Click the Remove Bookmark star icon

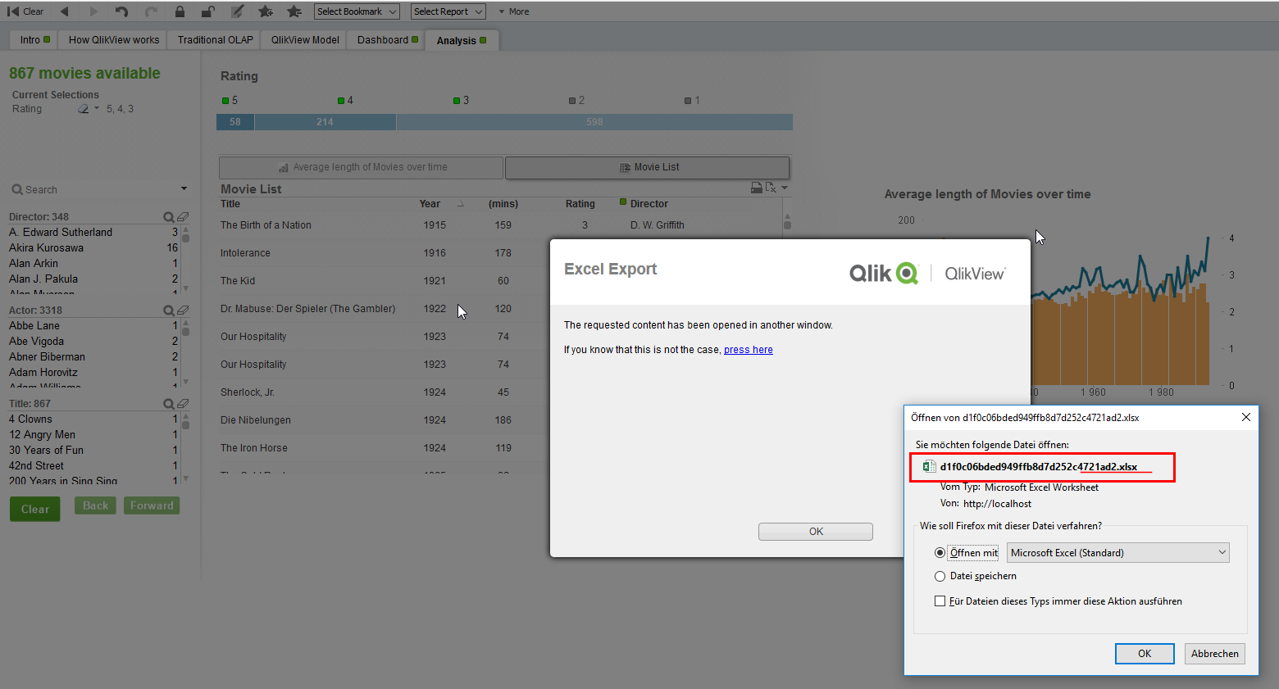pyautogui.click(x=294, y=11)
